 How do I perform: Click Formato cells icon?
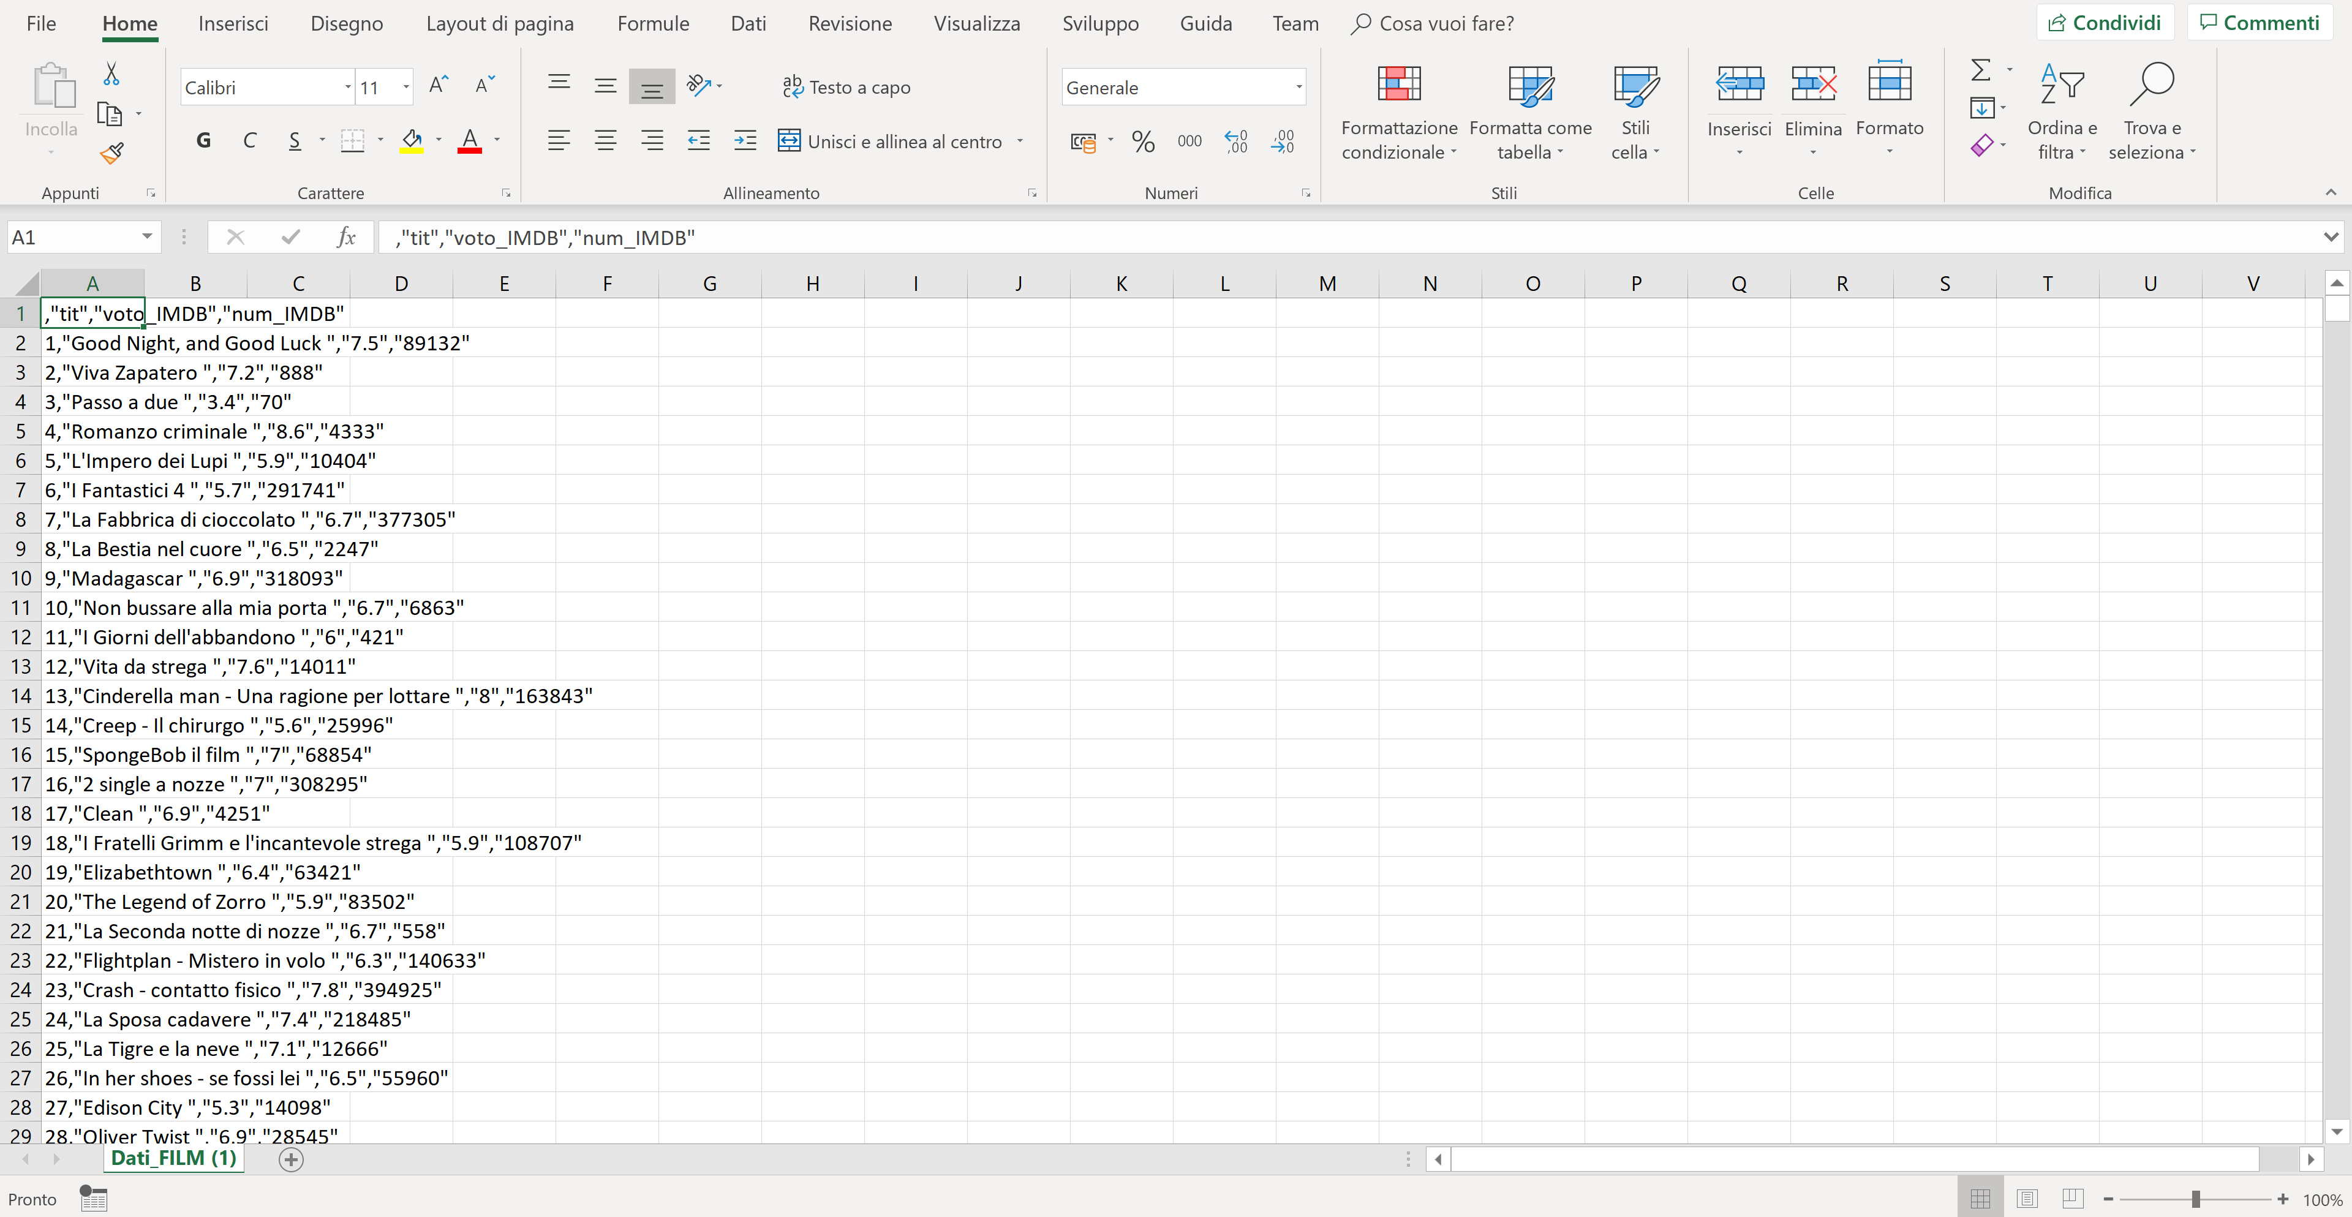(1889, 82)
